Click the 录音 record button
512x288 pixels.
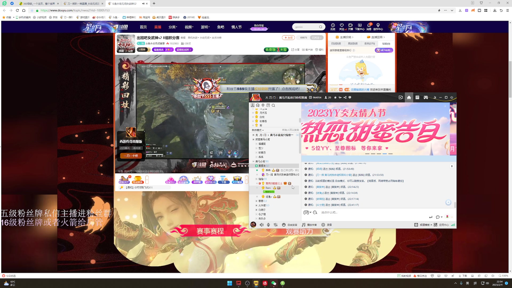coord(326,225)
